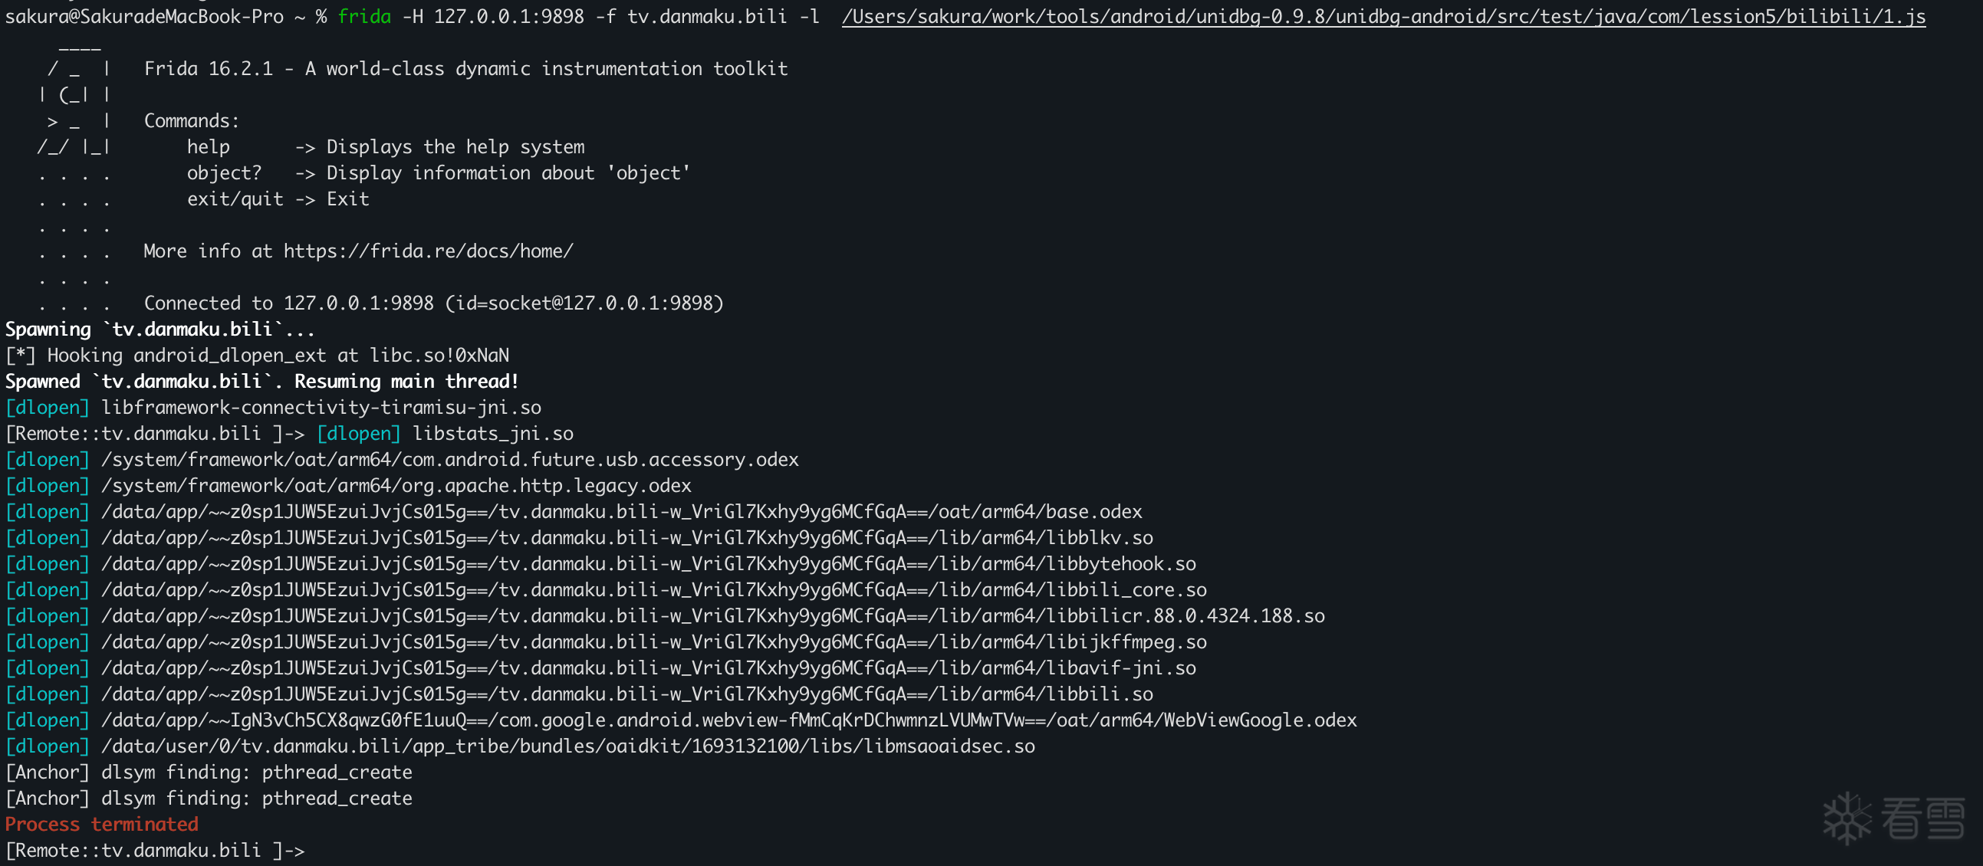This screenshot has width=1983, height=866.
Task: Click the "Hooking android_dlopen_ext" log line
Action: click(x=257, y=356)
